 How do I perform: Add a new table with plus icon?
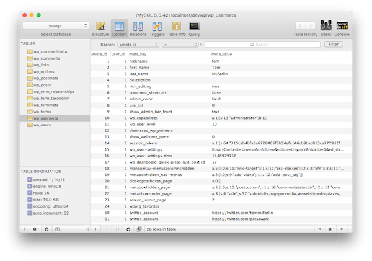[x=25, y=229]
